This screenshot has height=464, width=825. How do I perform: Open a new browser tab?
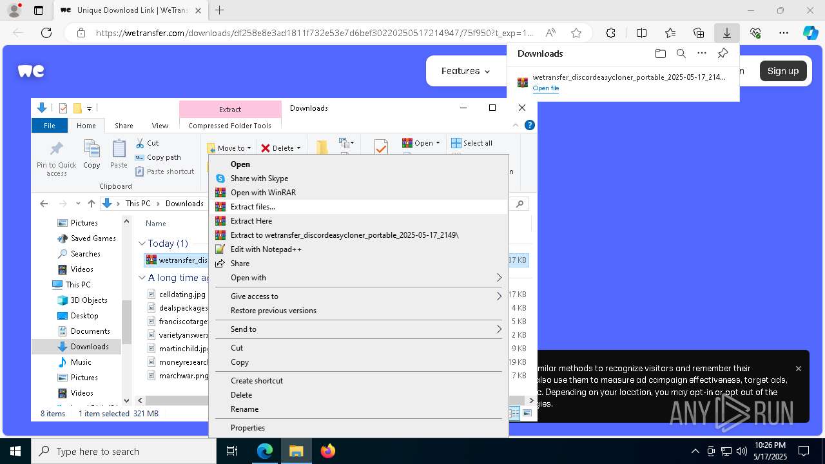[x=220, y=10]
